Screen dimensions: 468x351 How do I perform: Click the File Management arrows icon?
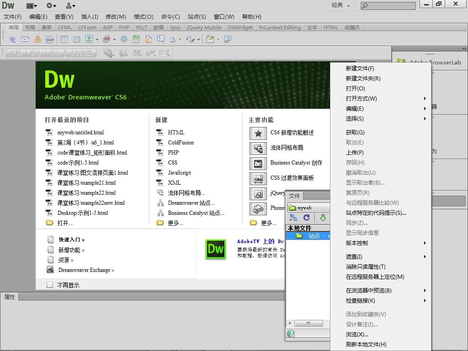[x=137, y=53]
